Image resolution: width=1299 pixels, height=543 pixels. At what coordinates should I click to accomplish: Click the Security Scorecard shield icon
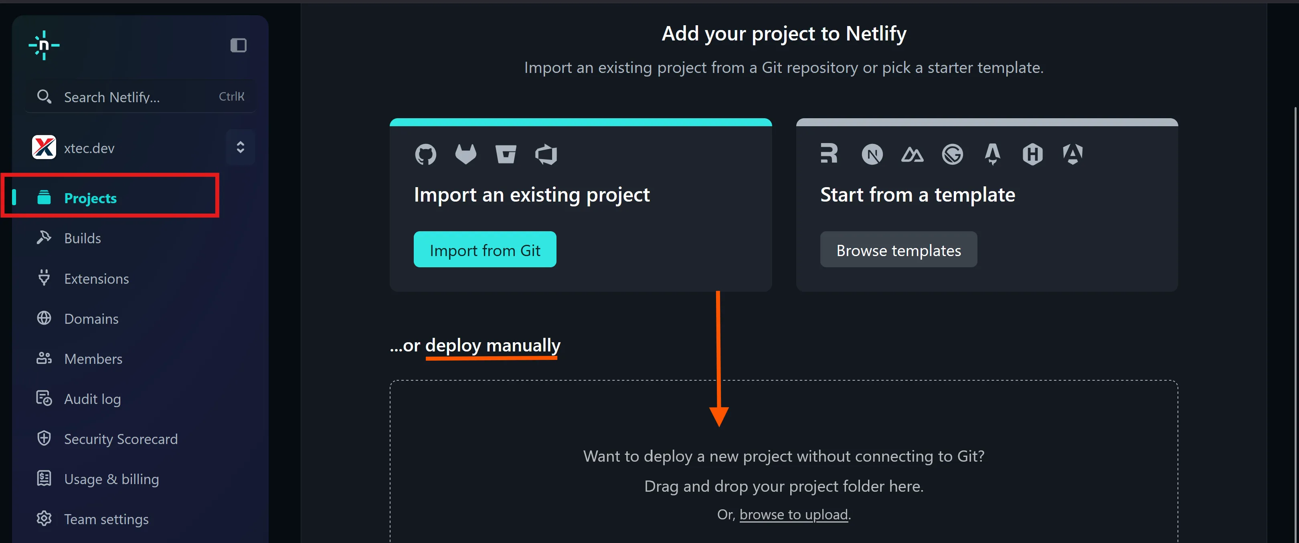(x=45, y=438)
